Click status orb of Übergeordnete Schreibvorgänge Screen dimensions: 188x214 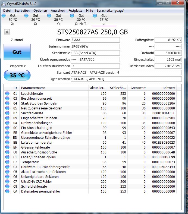click(x=7, y=138)
